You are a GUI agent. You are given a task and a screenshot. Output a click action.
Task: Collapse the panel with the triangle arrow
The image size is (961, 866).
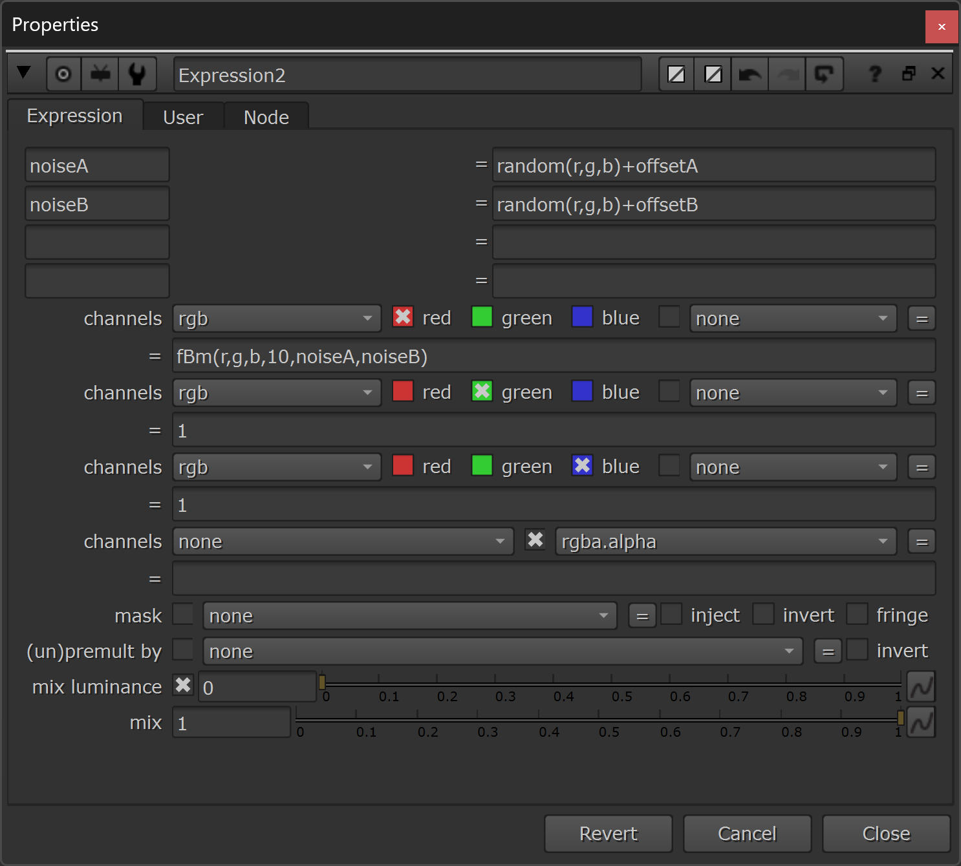(x=24, y=72)
